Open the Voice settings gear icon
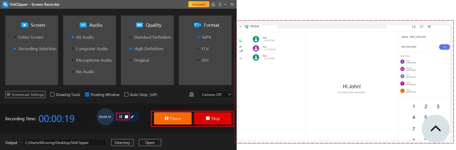 pos(429,26)
